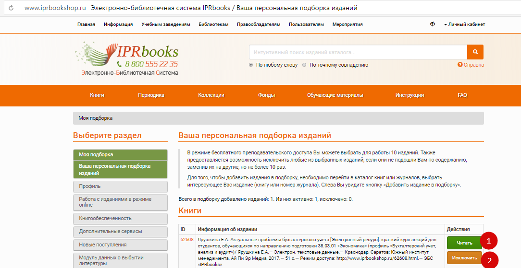Open 'Обучающие материалы' in the navigation bar
The width and height of the screenshot is (521, 268).
(x=335, y=95)
